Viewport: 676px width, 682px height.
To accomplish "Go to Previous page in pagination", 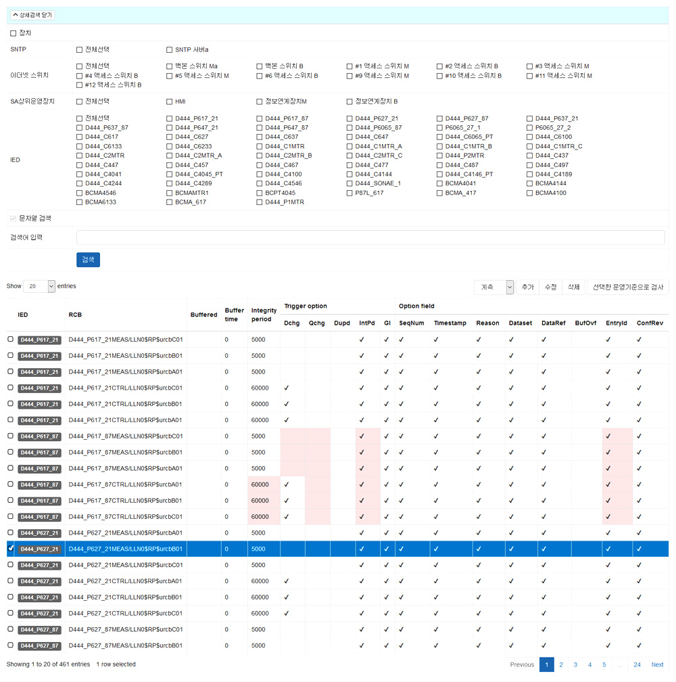I will pyautogui.click(x=522, y=664).
